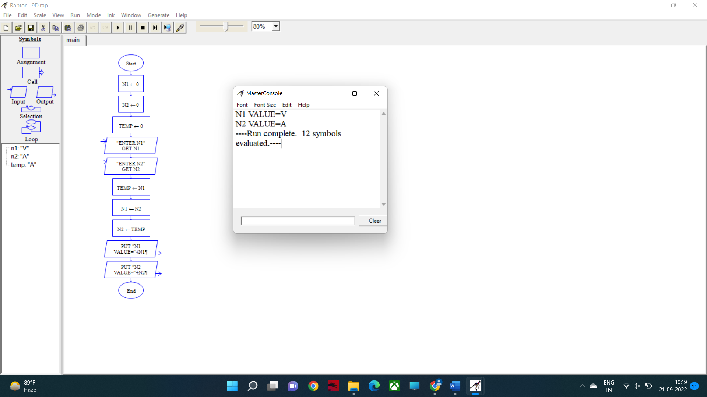This screenshot has width=707, height=397.
Task: Open the 80% zoom dropdown
Action: 276,26
